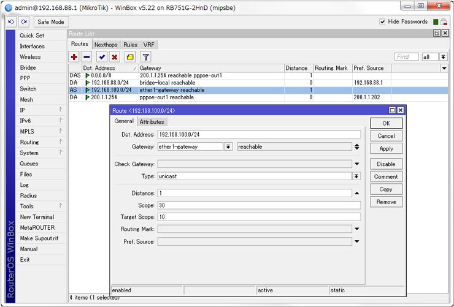This screenshot has height=307, width=454.
Task: Click the Copy button
Action: (x=387, y=189)
